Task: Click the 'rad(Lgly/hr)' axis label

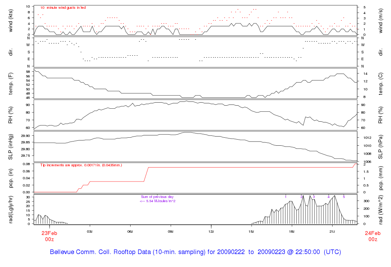Action: coord(10,209)
